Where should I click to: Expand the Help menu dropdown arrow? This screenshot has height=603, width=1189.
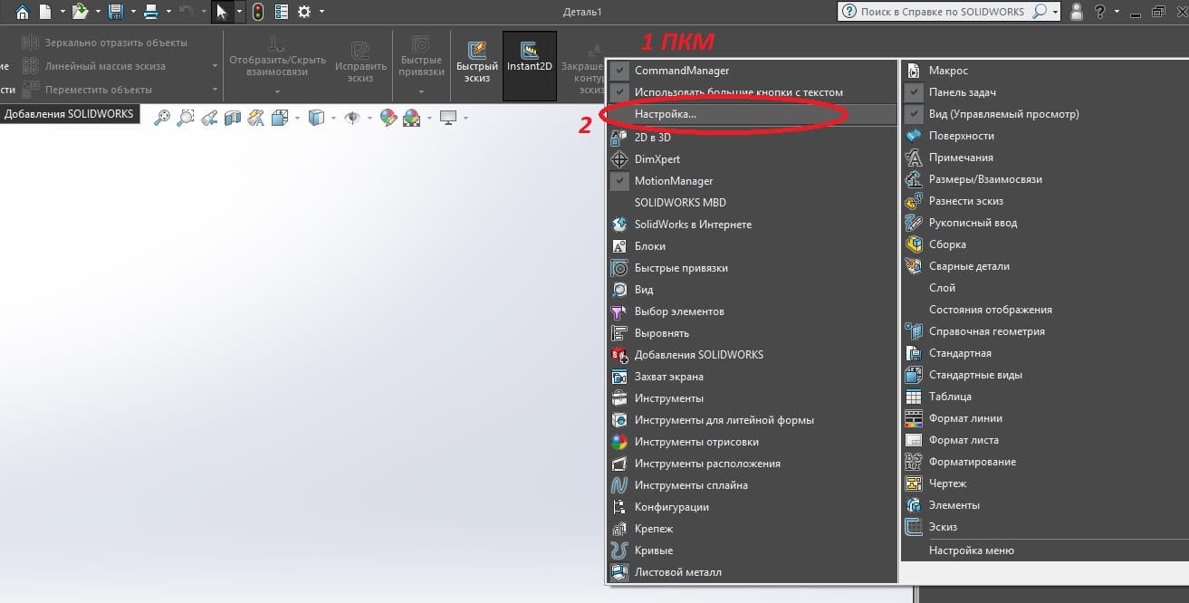click(x=1117, y=12)
